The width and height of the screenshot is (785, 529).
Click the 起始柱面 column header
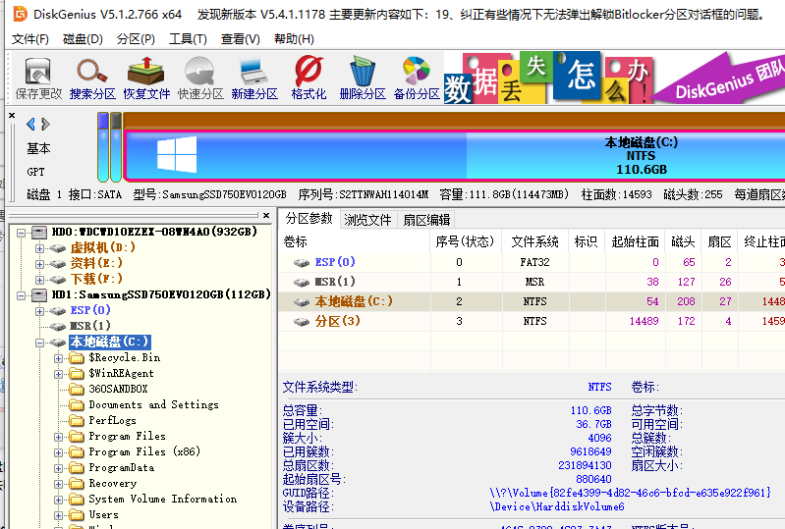(x=635, y=242)
